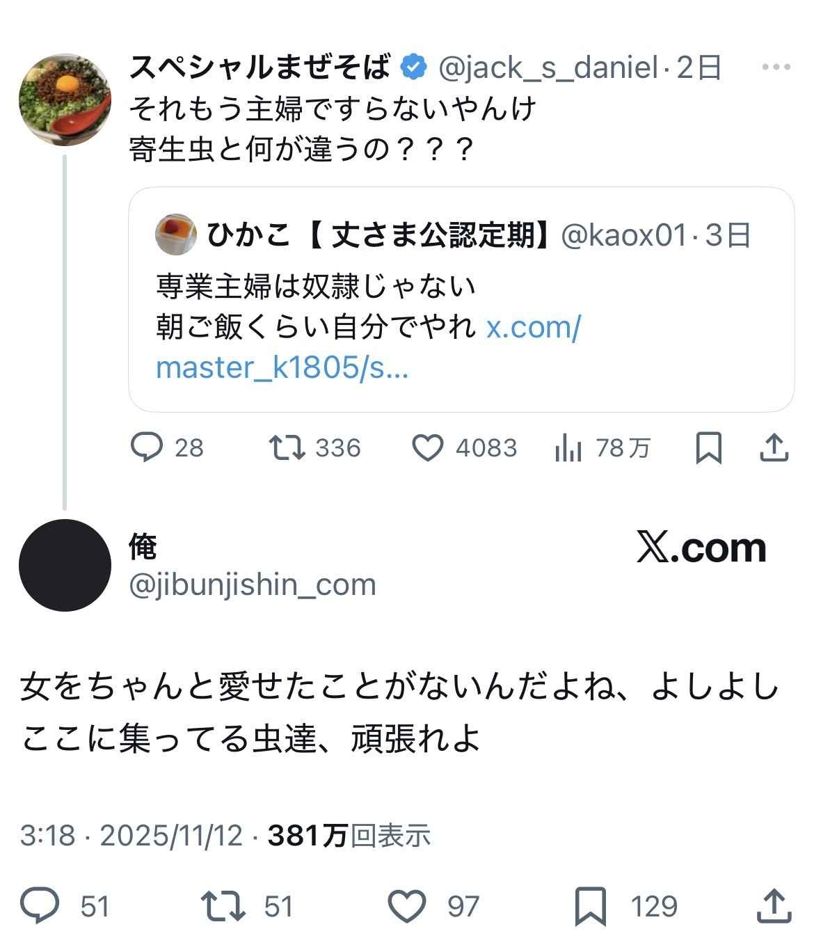Viewport: 814px width, 938px height.
Task: Share the スペシャルまぜそば tweet
Action: (x=774, y=447)
